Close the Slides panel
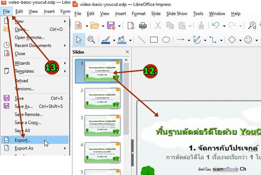The image size is (261, 175). pos(127,52)
